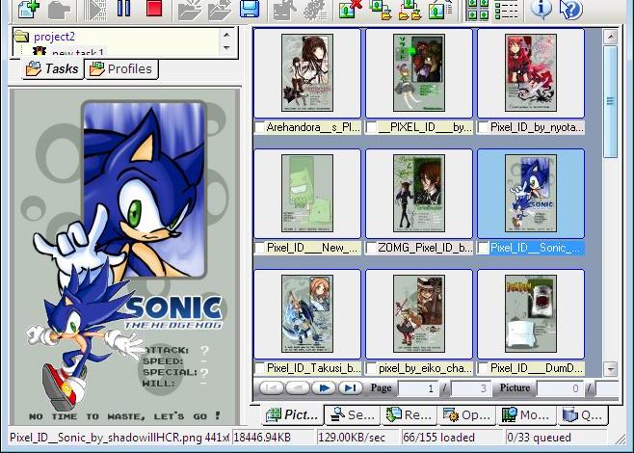The width and height of the screenshot is (634, 453).
Task: Click the Page number field showing 1
Action: 417,388
